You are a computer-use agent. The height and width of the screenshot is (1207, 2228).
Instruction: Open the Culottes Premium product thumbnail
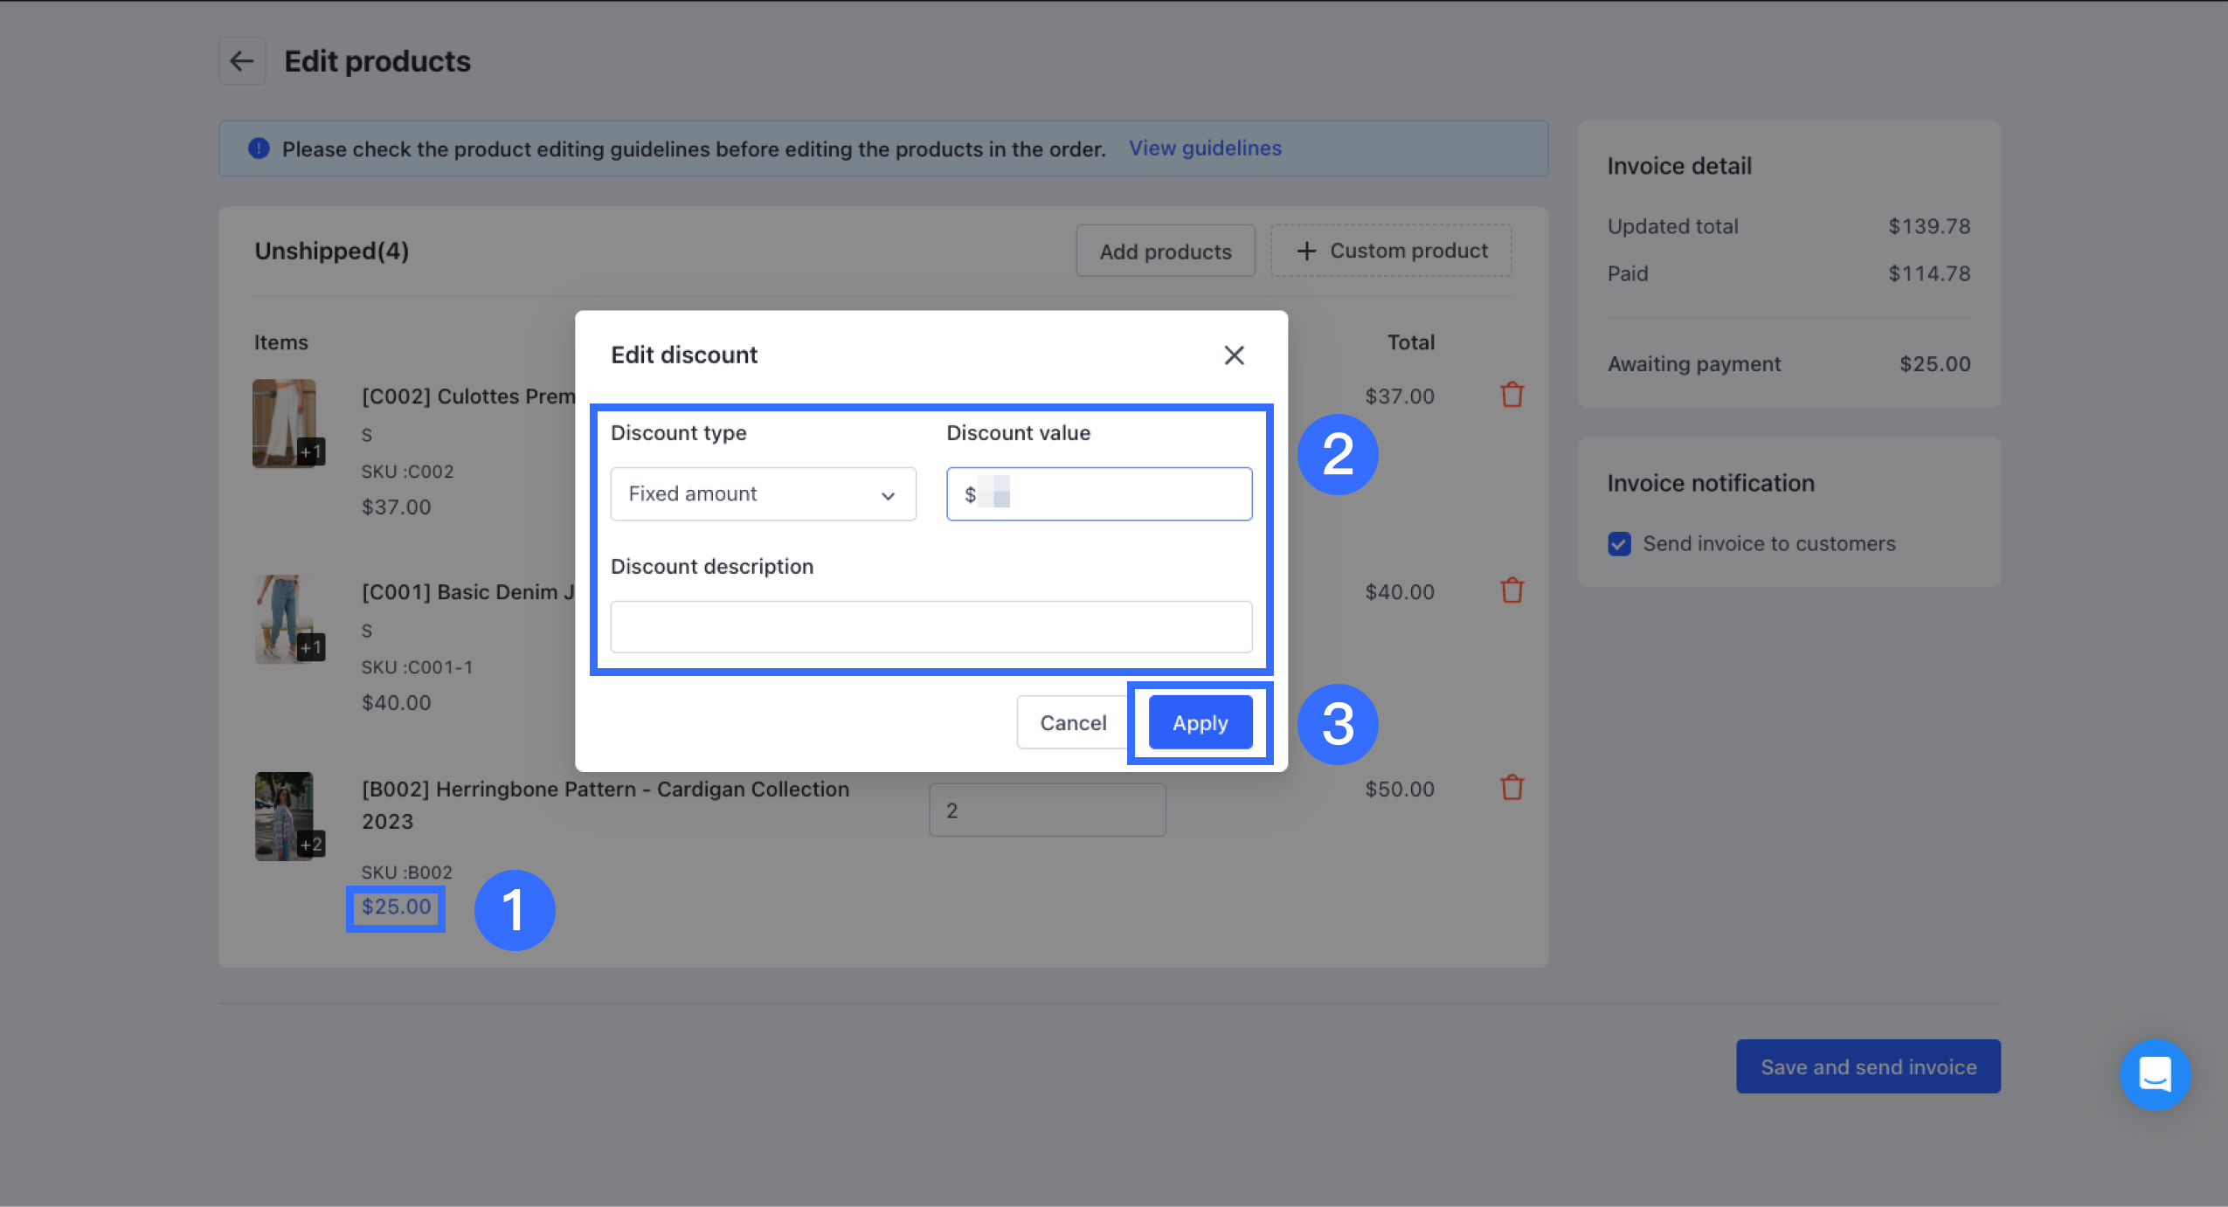pyautogui.click(x=285, y=424)
